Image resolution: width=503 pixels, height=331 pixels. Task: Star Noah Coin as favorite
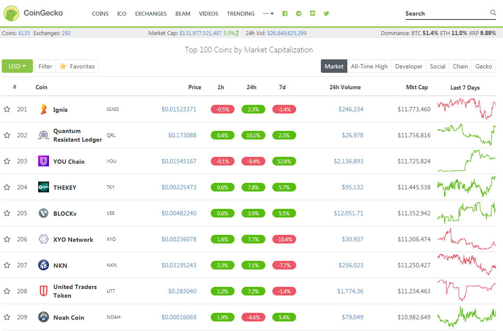(x=7, y=317)
